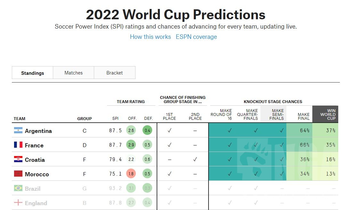Click the France flag icon

click(18, 145)
